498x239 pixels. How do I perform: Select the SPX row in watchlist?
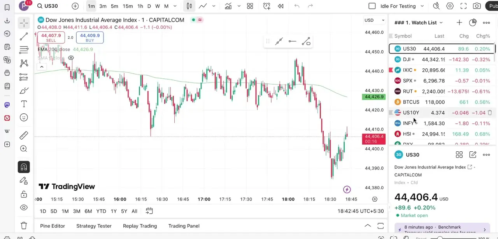click(442, 81)
